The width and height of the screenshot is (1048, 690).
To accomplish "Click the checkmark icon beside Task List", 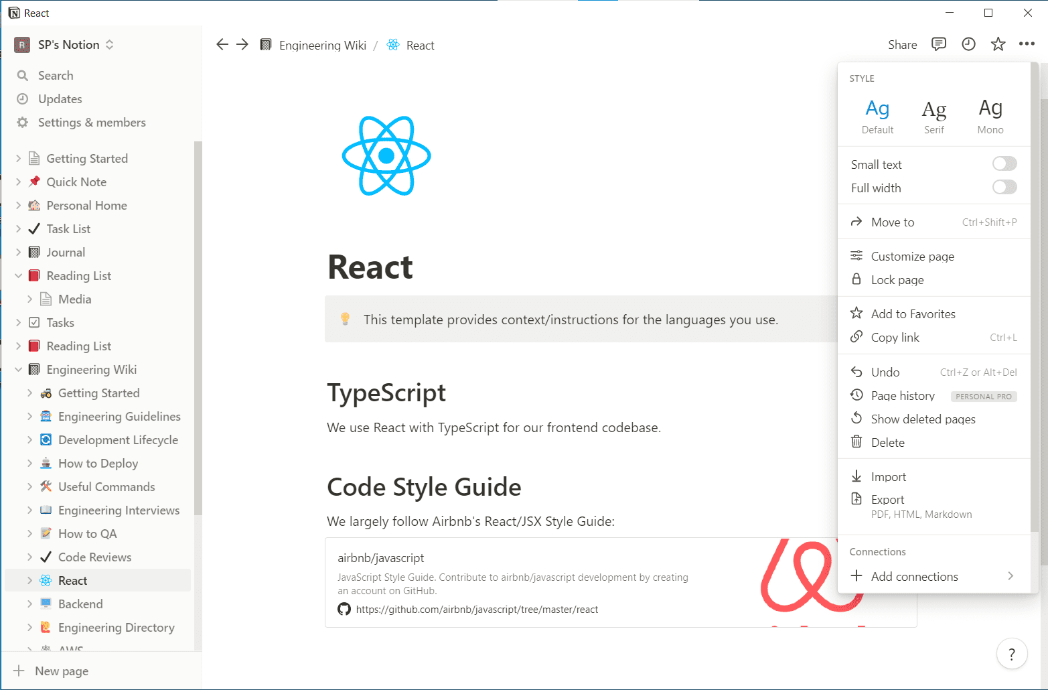I will click(34, 228).
